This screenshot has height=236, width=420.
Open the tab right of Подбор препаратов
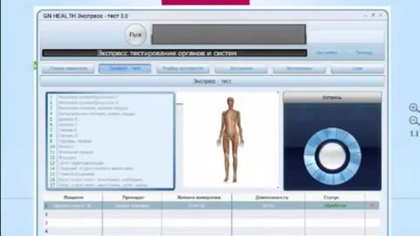tap(241, 69)
